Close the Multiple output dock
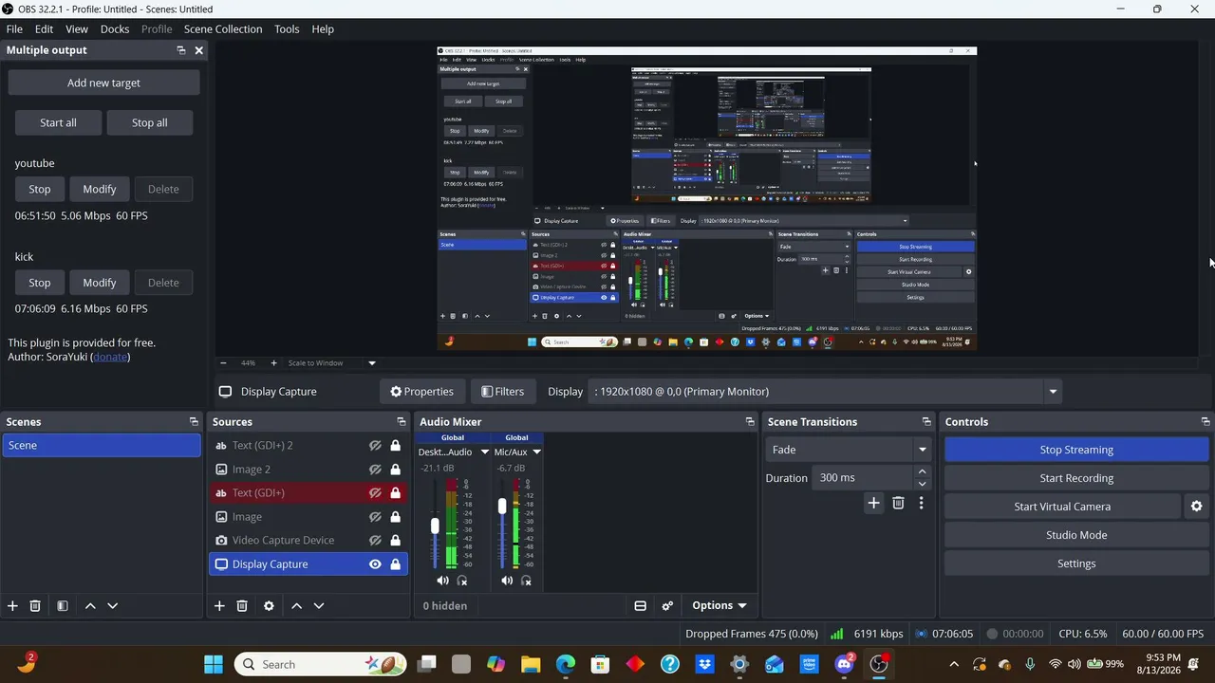The width and height of the screenshot is (1215, 683). pos(198,50)
